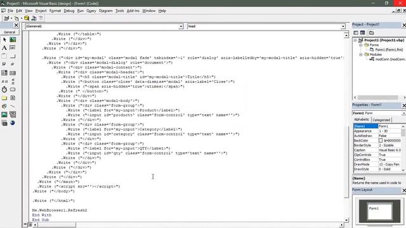Click the BackColor color swatch

point(381,141)
